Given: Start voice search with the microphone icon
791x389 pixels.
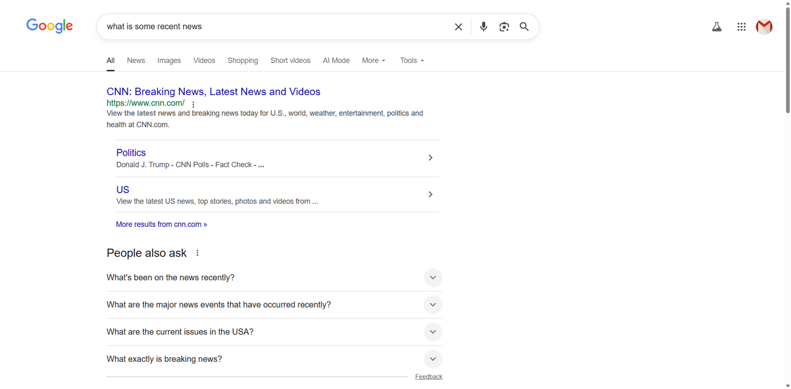Looking at the screenshot, I should coord(483,27).
